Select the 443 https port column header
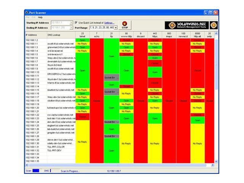The image size is (244, 183). point(154,35)
